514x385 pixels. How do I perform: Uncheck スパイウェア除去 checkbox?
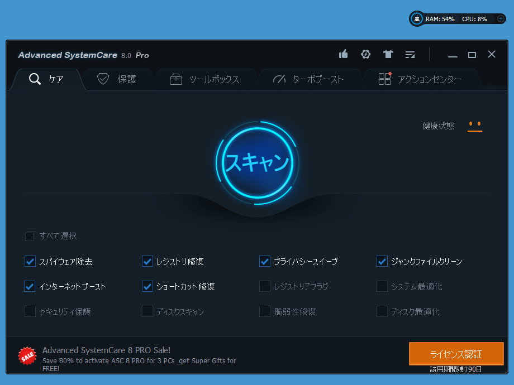(x=30, y=261)
